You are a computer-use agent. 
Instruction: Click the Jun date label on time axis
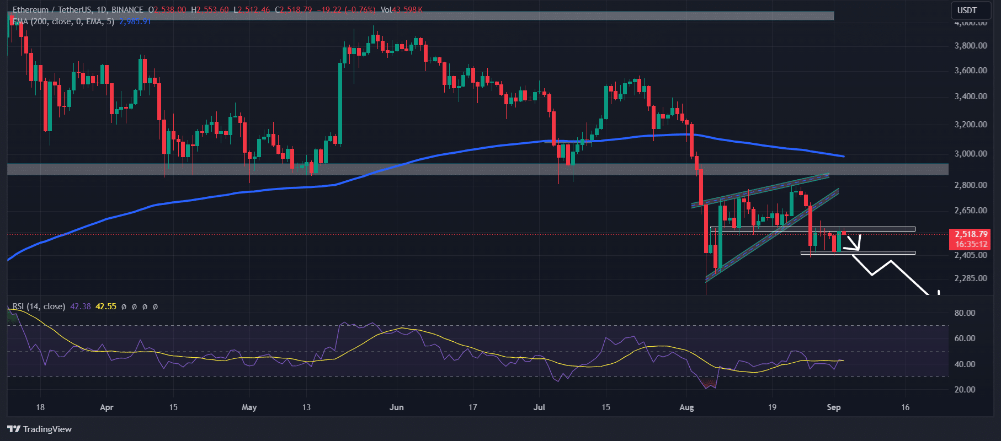click(x=396, y=407)
